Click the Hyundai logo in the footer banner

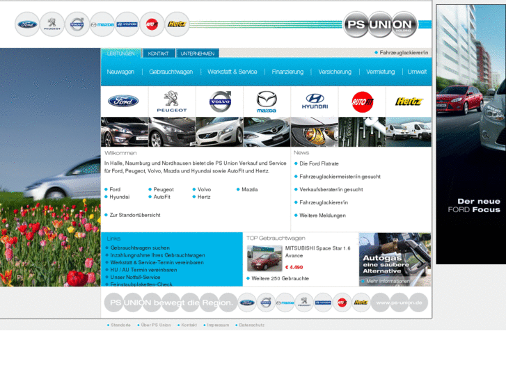point(323,303)
